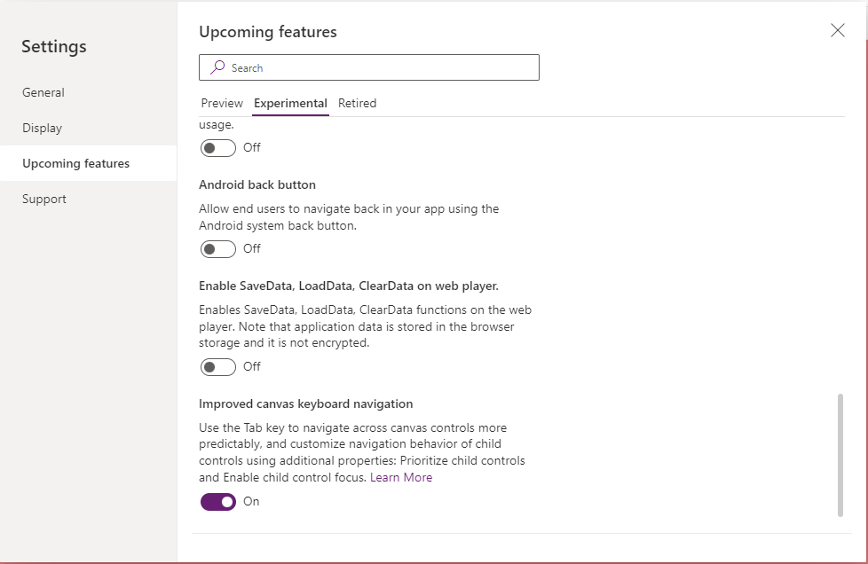This screenshot has width=868, height=564.
Task: Focus the Search features input field
Action: click(x=369, y=67)
